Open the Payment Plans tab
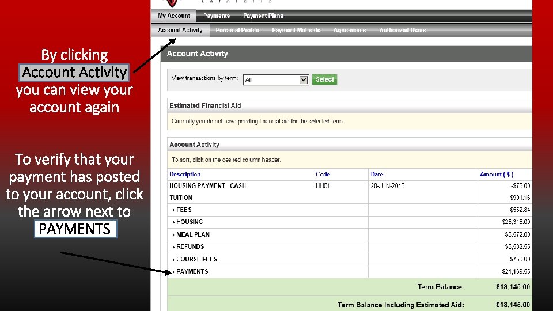 pyautogui.click(x=263, y=16)
